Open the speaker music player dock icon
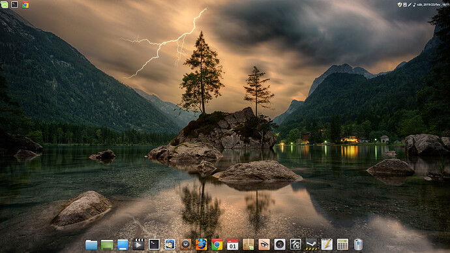 pos(185,245)
